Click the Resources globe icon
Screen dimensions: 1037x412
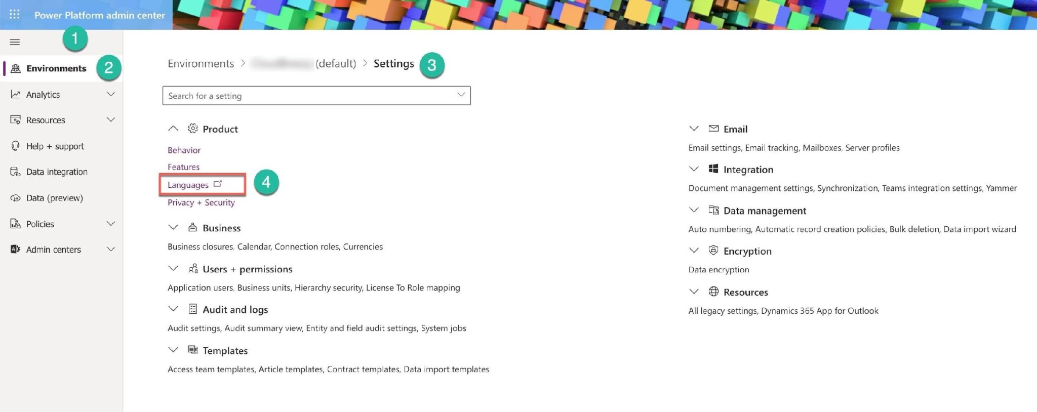[713, 292]
